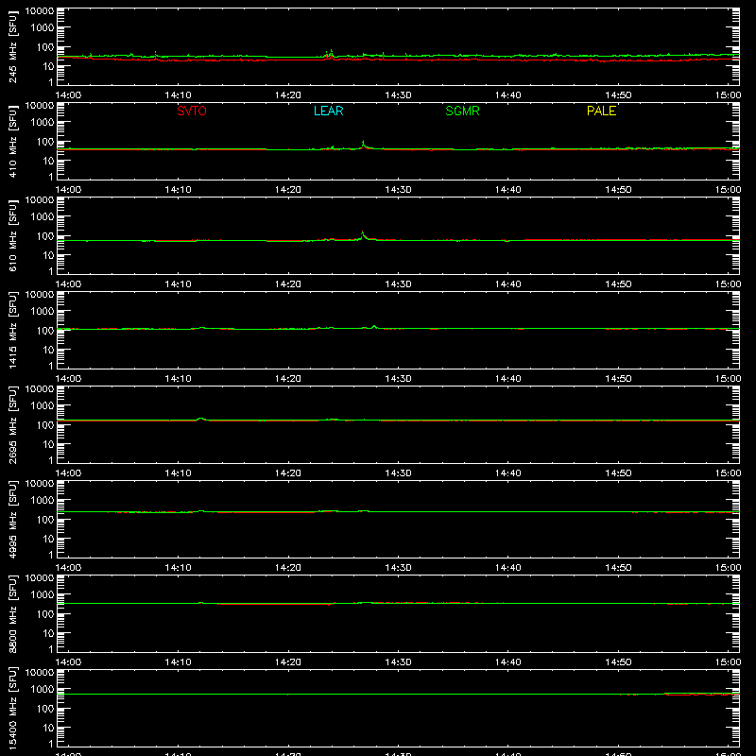This screenshot has height=756, width=756.
Task: Click the 1000 y-axis value on 4995 MHz plot
Action: click(x=43, y=500)
